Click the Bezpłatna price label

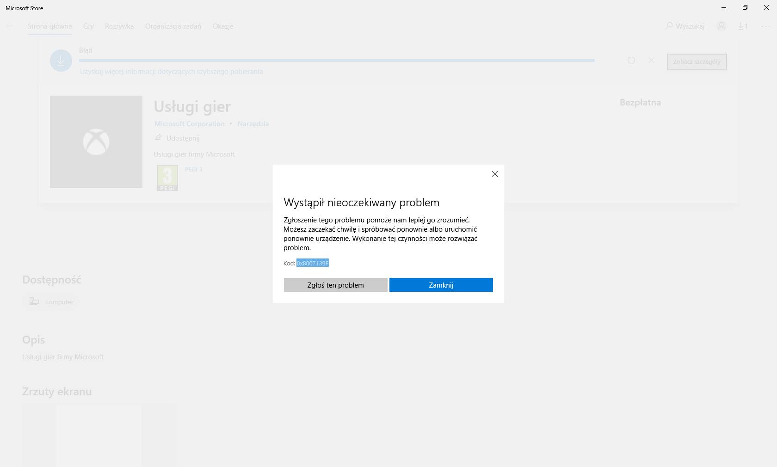coord(640,103)
